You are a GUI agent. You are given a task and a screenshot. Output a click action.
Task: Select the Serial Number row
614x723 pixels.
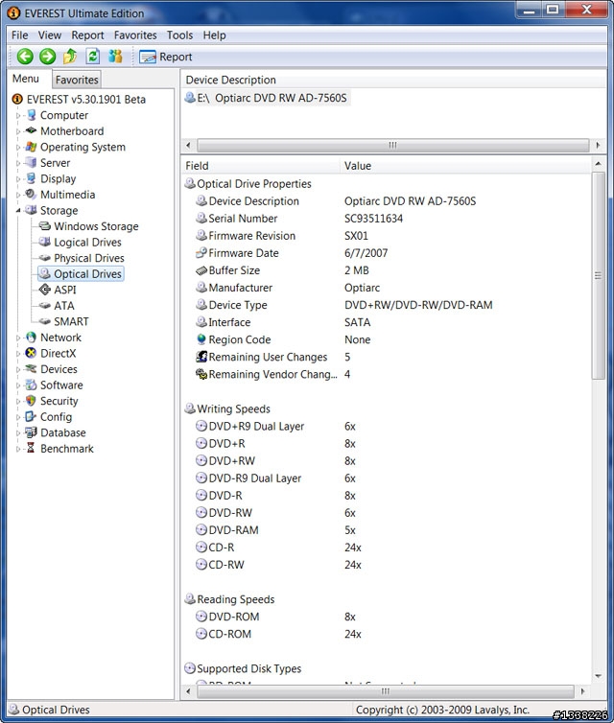387,218
